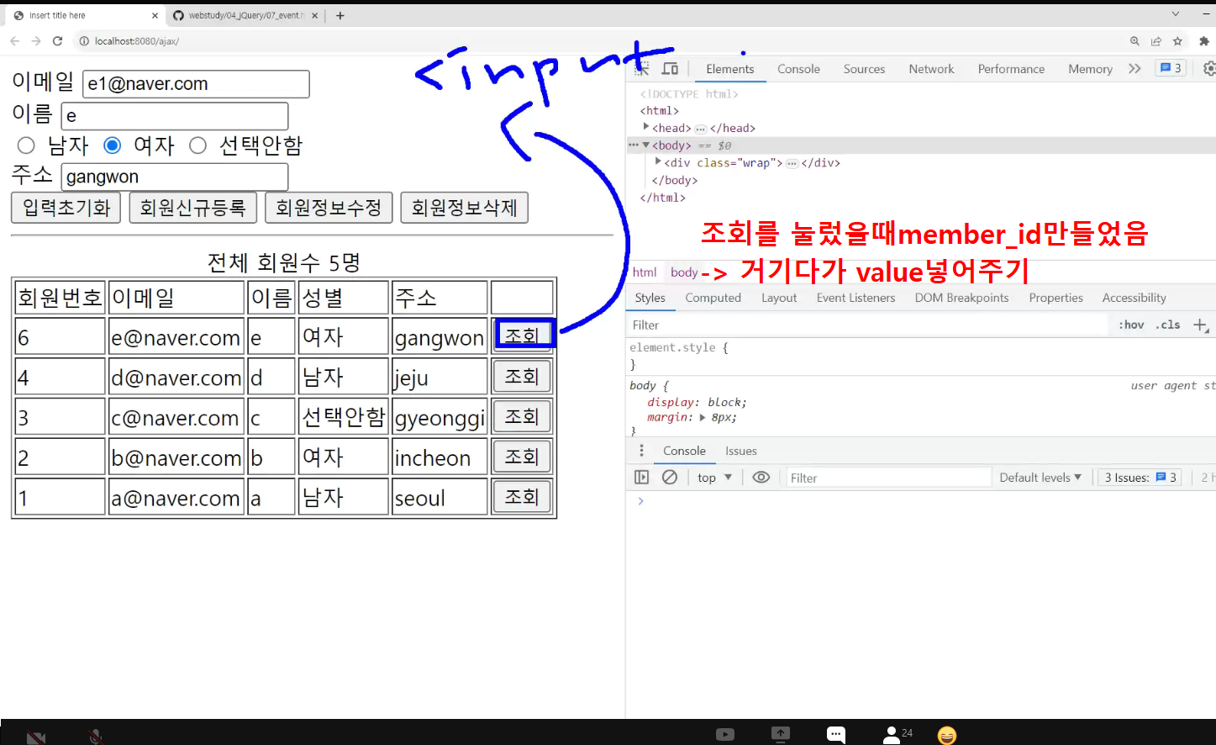
Task: Open the zoom magnifier in address bar
Action: tap(1134, 40)
